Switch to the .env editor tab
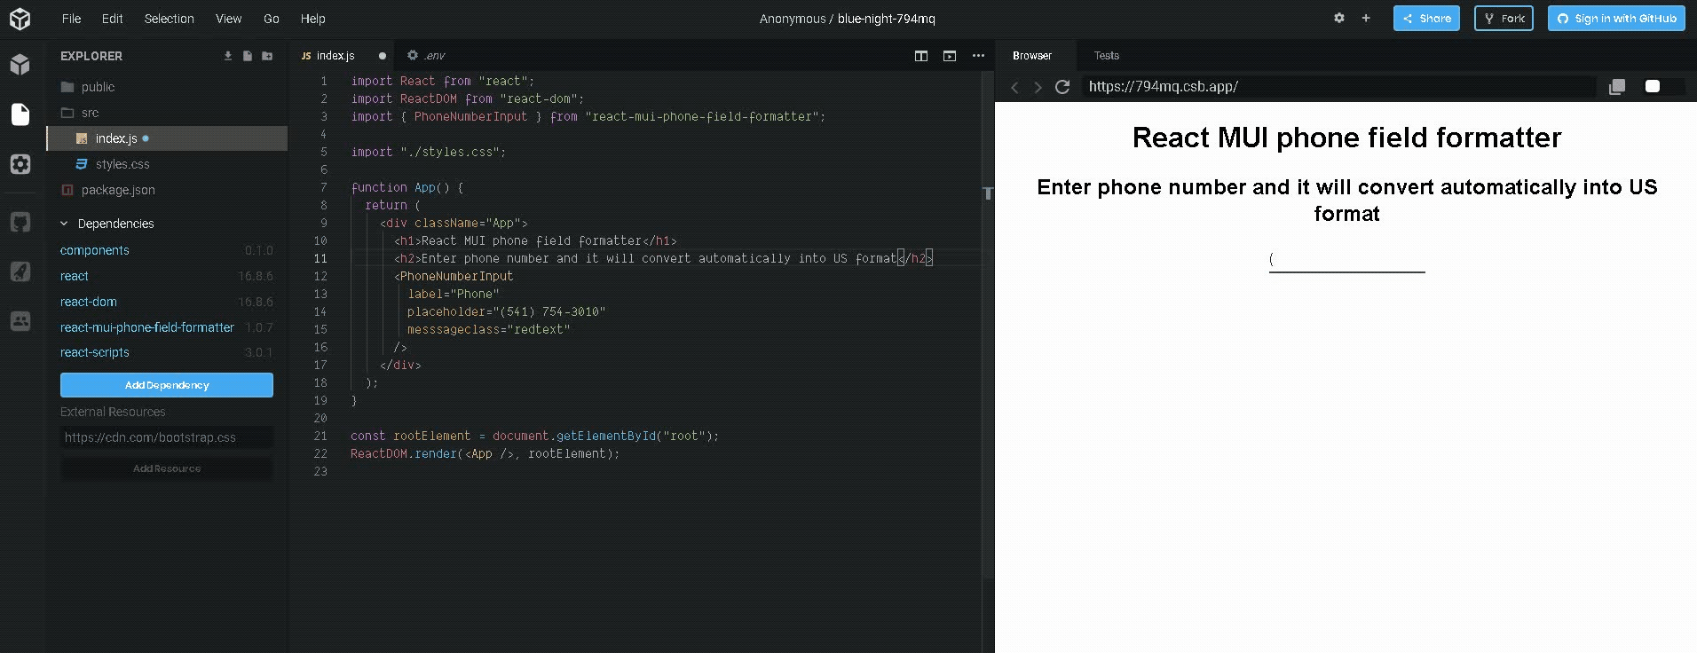Screen dimensions: 1697x653 [427, 56]
